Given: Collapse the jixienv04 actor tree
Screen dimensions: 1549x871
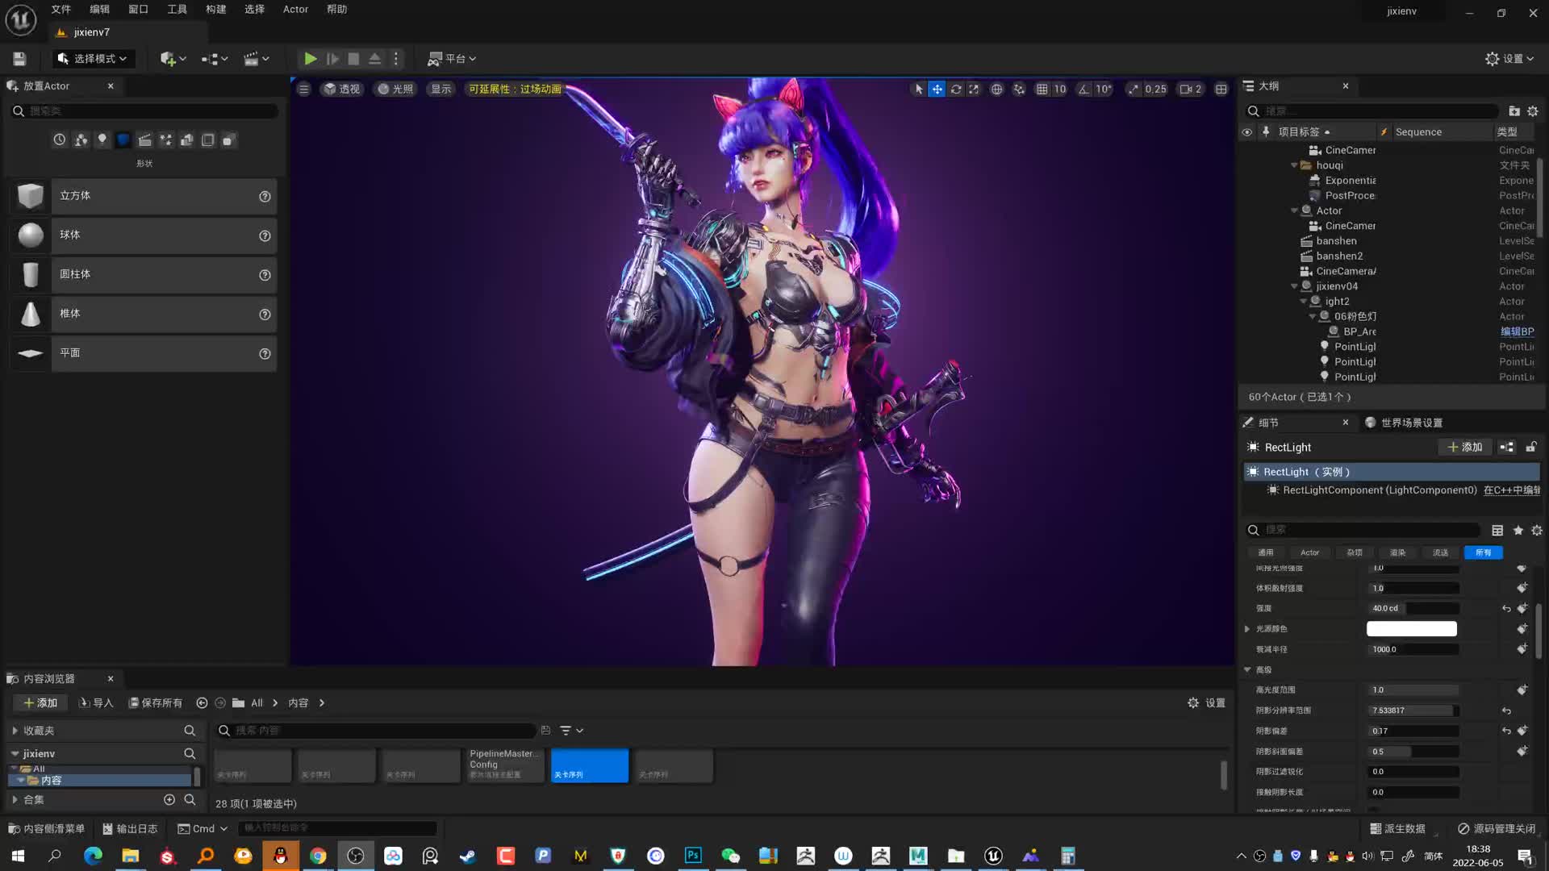Looking at the screenshot, I should [x=1294, y=286].
